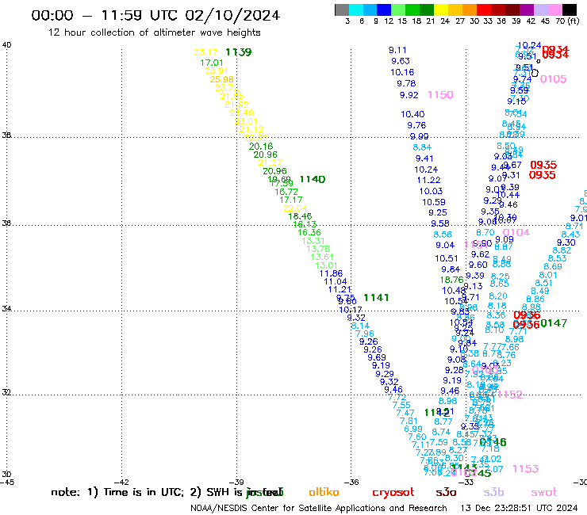The width and height of the screenshot is (587, 515).
Task: Click the 'swot' satellite legend label
Action: click(544, 492)
